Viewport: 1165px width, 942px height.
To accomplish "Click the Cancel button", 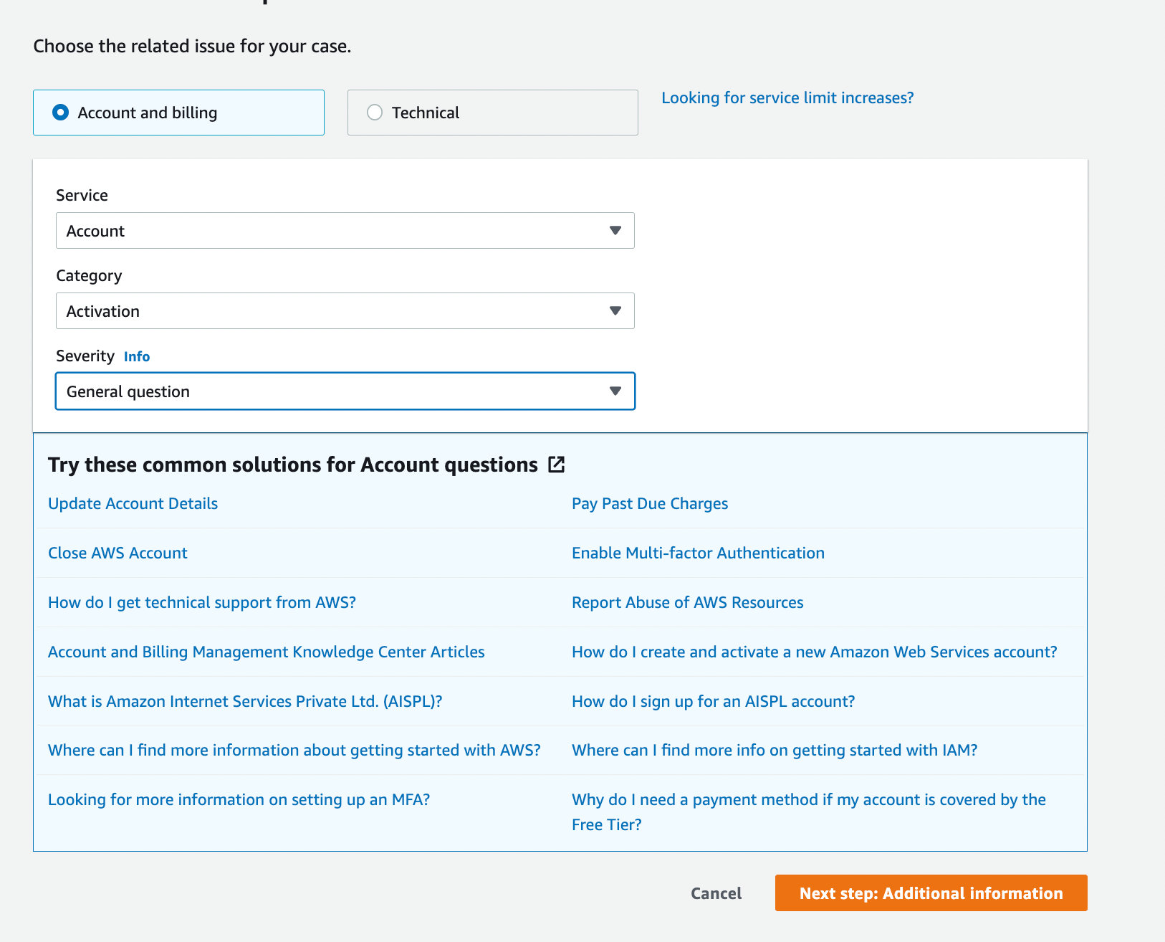I will pos(716,893).
